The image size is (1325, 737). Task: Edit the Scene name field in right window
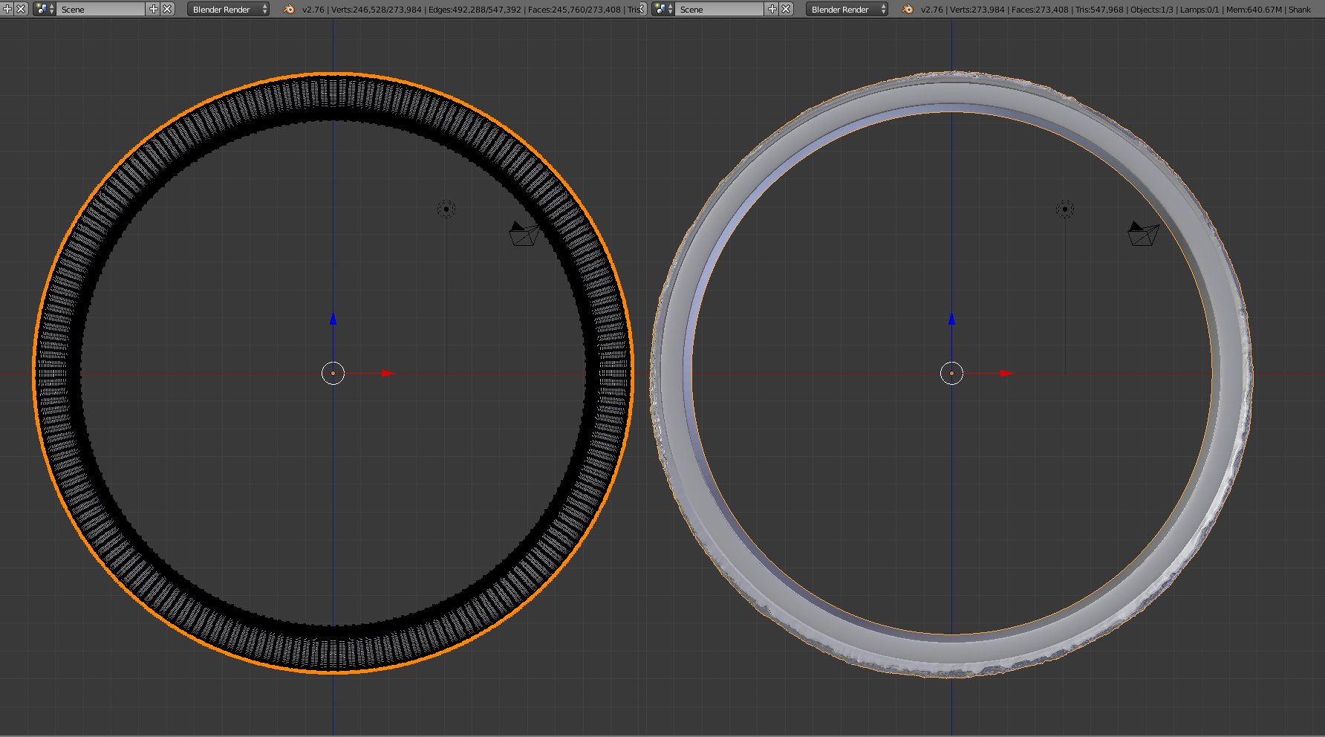click(x=720, y=9)
